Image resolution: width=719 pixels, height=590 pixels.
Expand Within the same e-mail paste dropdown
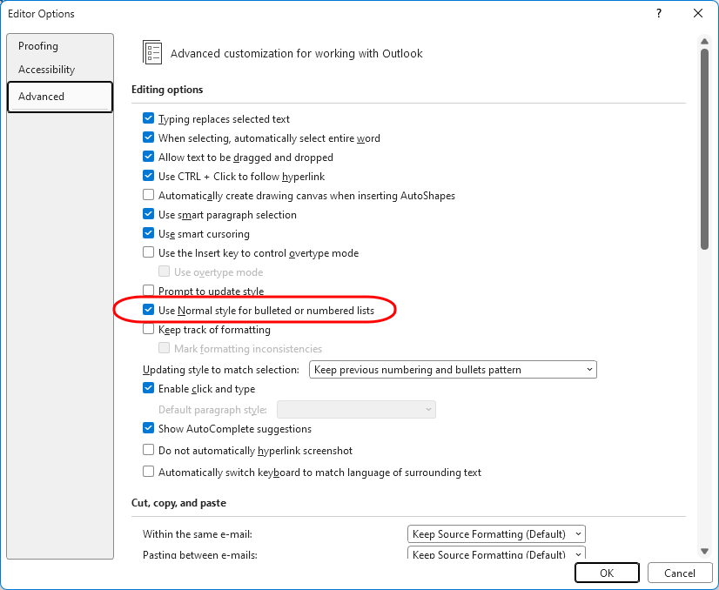(x=496, y=534)
